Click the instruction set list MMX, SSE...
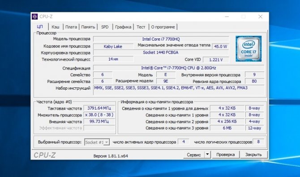 [x=179, y=90]
